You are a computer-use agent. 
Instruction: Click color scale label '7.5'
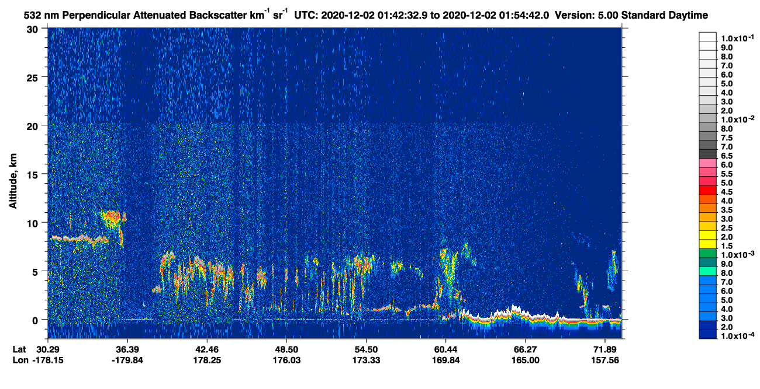[727, 138]
